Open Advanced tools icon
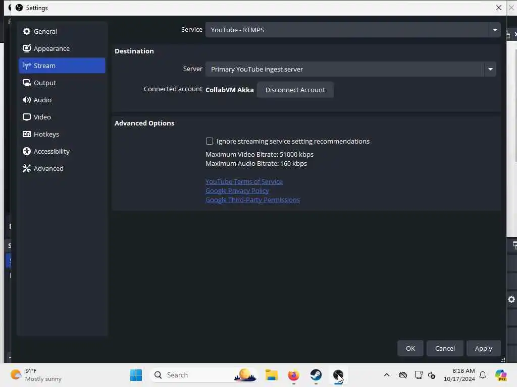Viewport: 517px width, 387px height. 27,168
